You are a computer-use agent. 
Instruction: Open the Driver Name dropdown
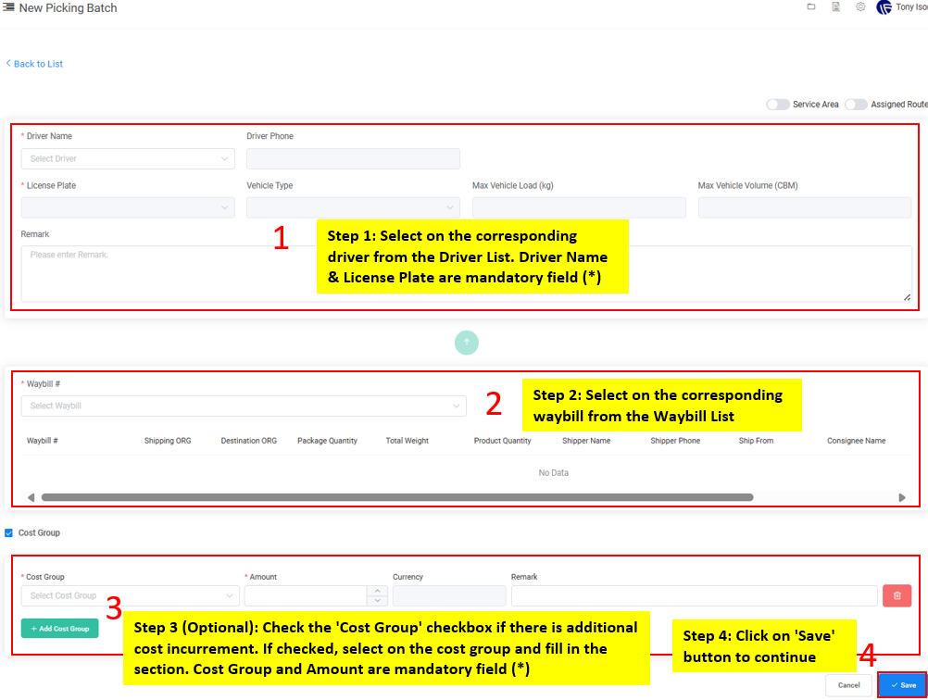tap(128, 158)
